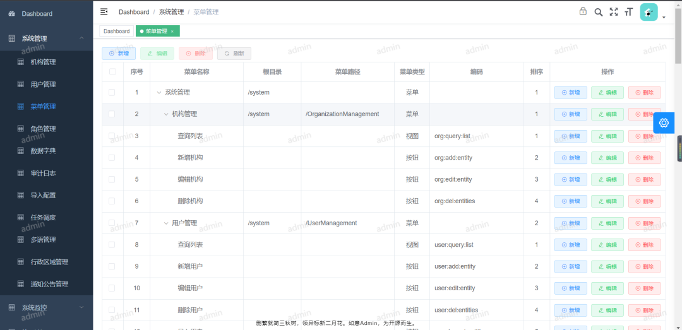682x330 pixels.
Task: Open the font size setting icon
Action: point(628,12)
